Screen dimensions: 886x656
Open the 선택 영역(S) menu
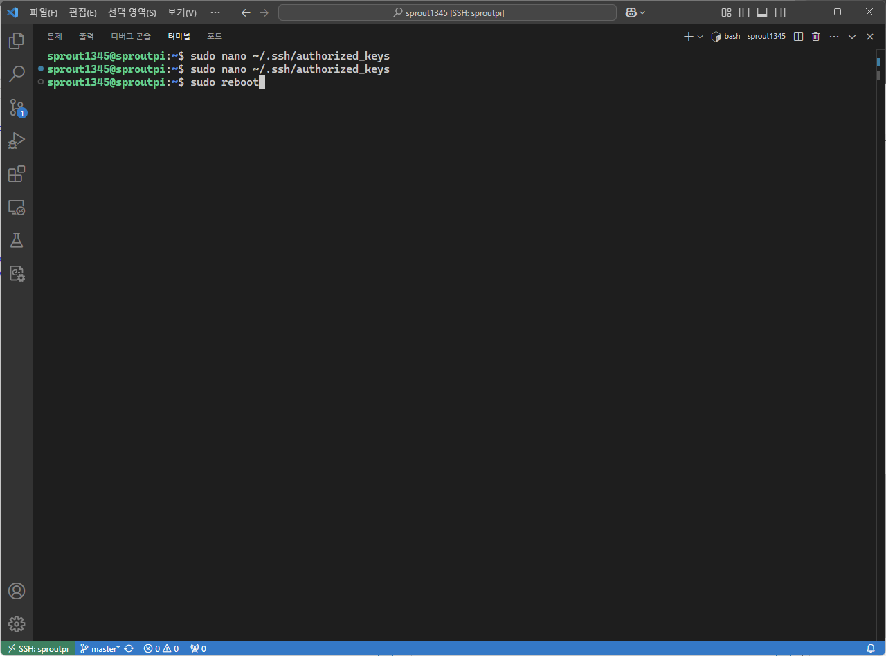point(132,12)
